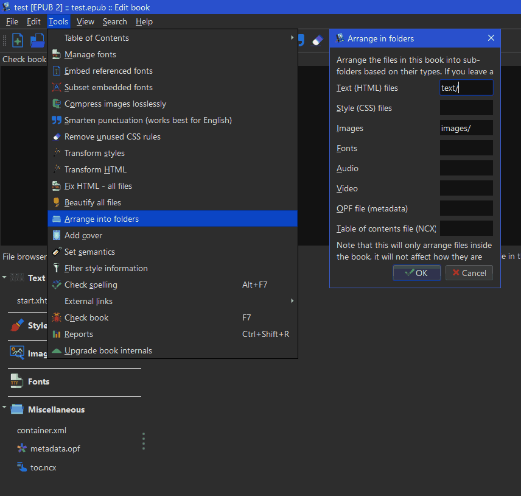Click the toc.ncx file icon

click(x=22, y=467)
